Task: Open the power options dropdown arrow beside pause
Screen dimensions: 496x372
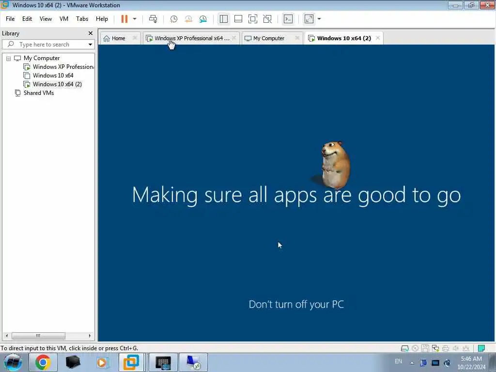Action: [135, 19]
